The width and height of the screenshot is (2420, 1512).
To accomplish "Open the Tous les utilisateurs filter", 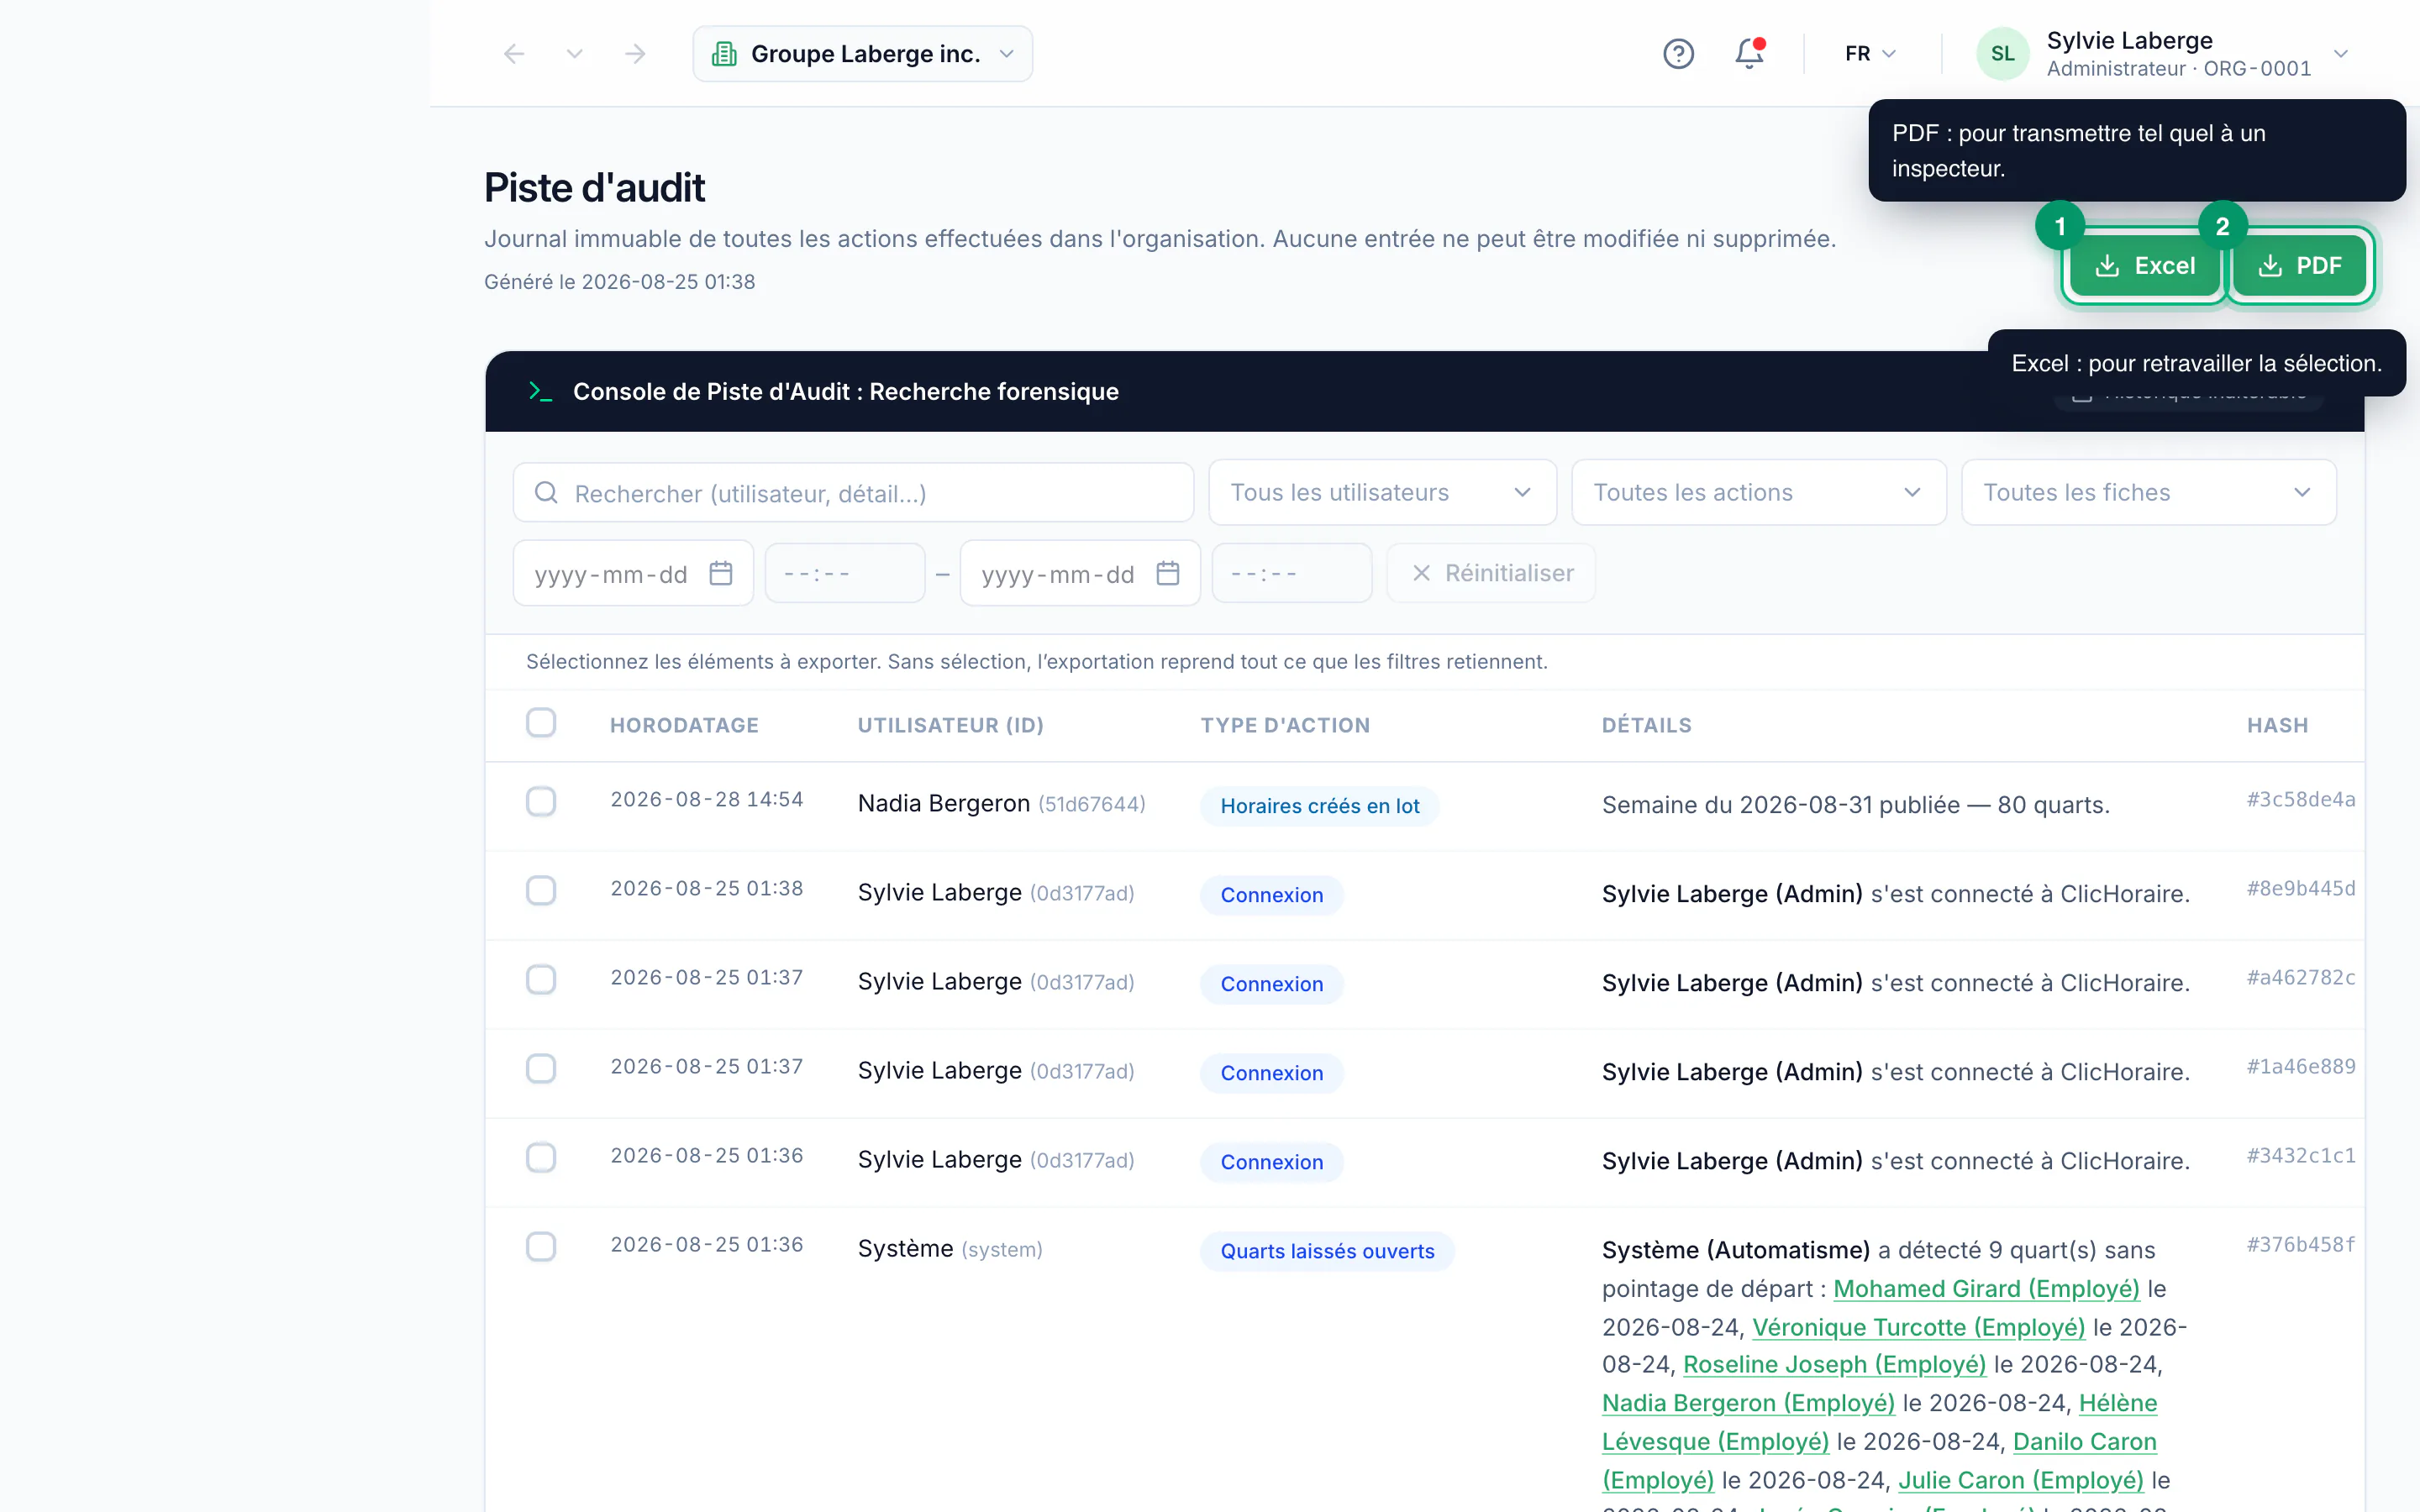I will (x=1382, y=493).
